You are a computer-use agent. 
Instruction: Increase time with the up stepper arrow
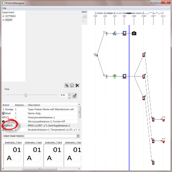point(69,94)
